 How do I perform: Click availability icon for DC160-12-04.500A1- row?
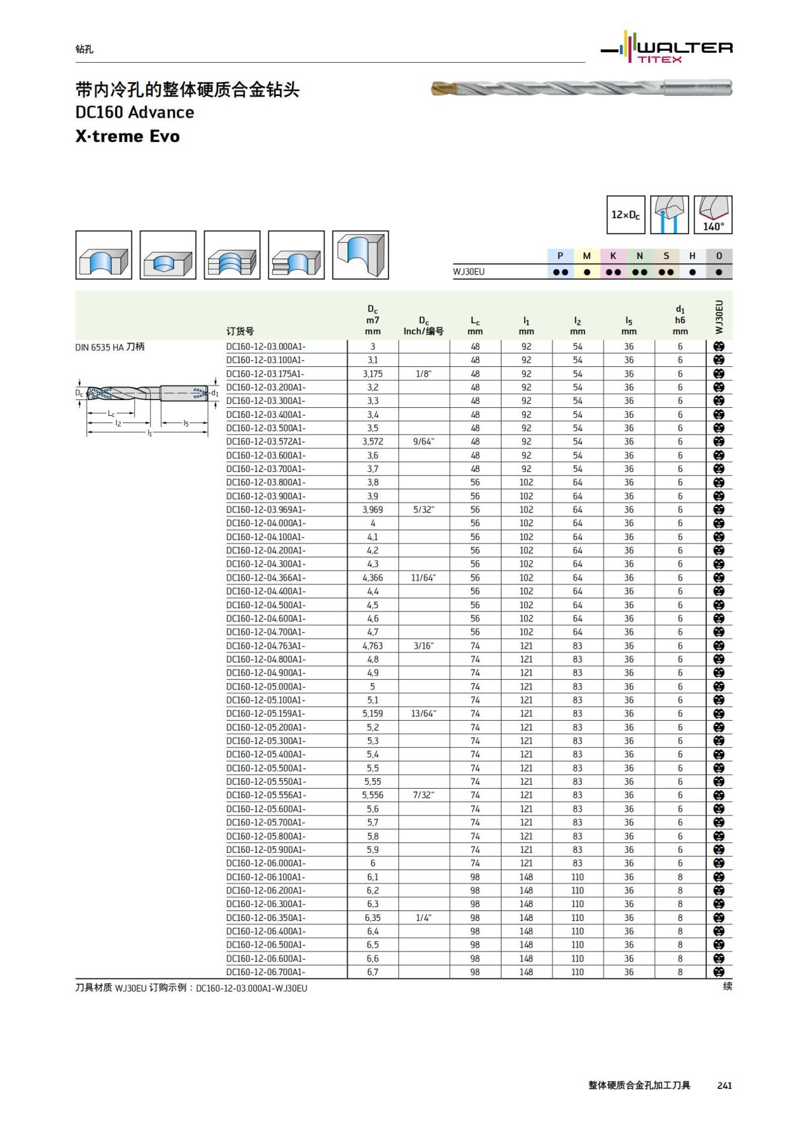tap(719, 605)
